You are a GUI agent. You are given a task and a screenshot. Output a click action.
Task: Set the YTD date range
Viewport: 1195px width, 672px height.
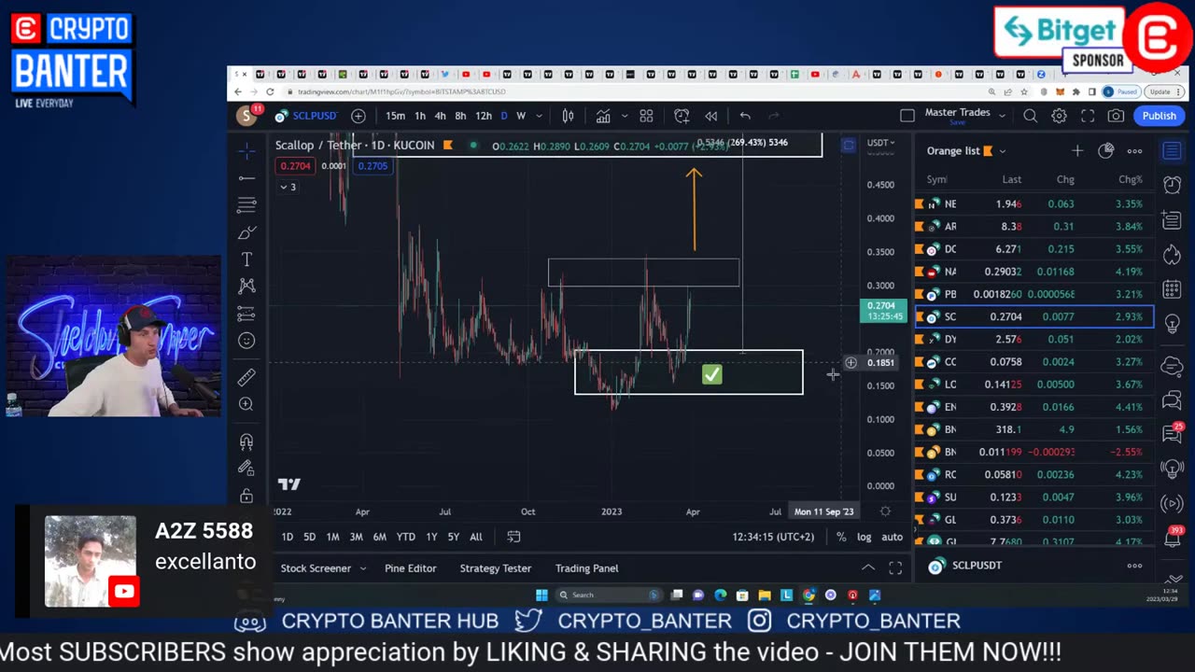pos(405,537)
